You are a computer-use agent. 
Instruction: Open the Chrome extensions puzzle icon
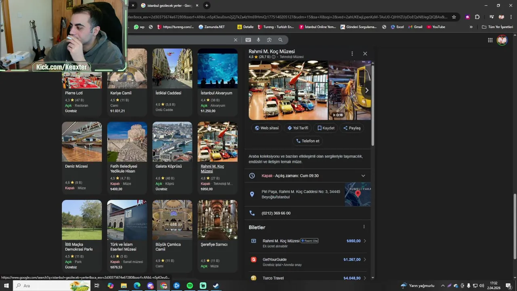(x=477, y=17)
